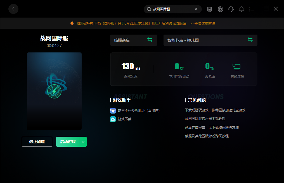Open customer support headset icon
Image resolution: width=284 pixels, height=183 pixels.
[231, 9]
